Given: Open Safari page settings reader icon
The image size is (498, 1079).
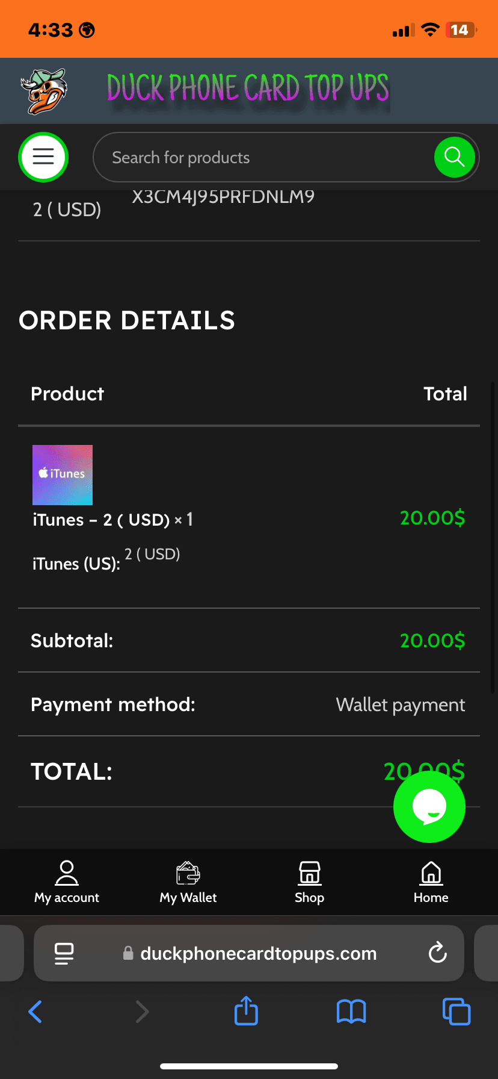Looking at the screenshot, I should tap(64, 953).
